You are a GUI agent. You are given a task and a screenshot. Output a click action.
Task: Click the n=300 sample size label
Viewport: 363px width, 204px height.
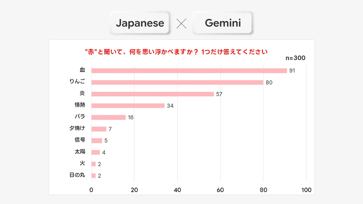(x=295, y=58)
